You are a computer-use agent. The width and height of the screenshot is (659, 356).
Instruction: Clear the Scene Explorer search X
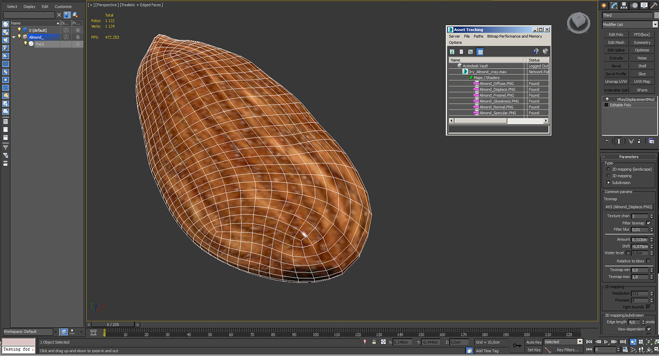tap(59, 15)
